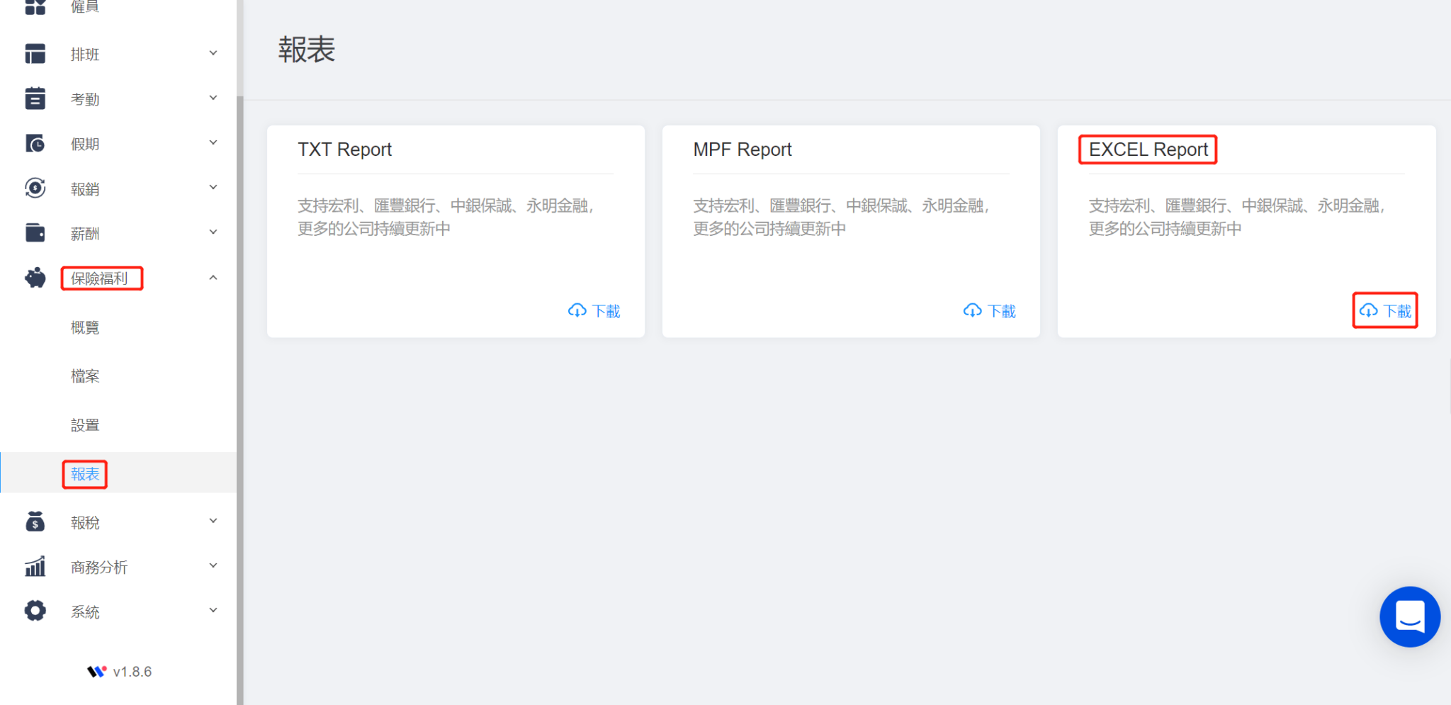Expand the 系統 dropdown arrow
This screenshot has width=1451, height=705.
213,609
